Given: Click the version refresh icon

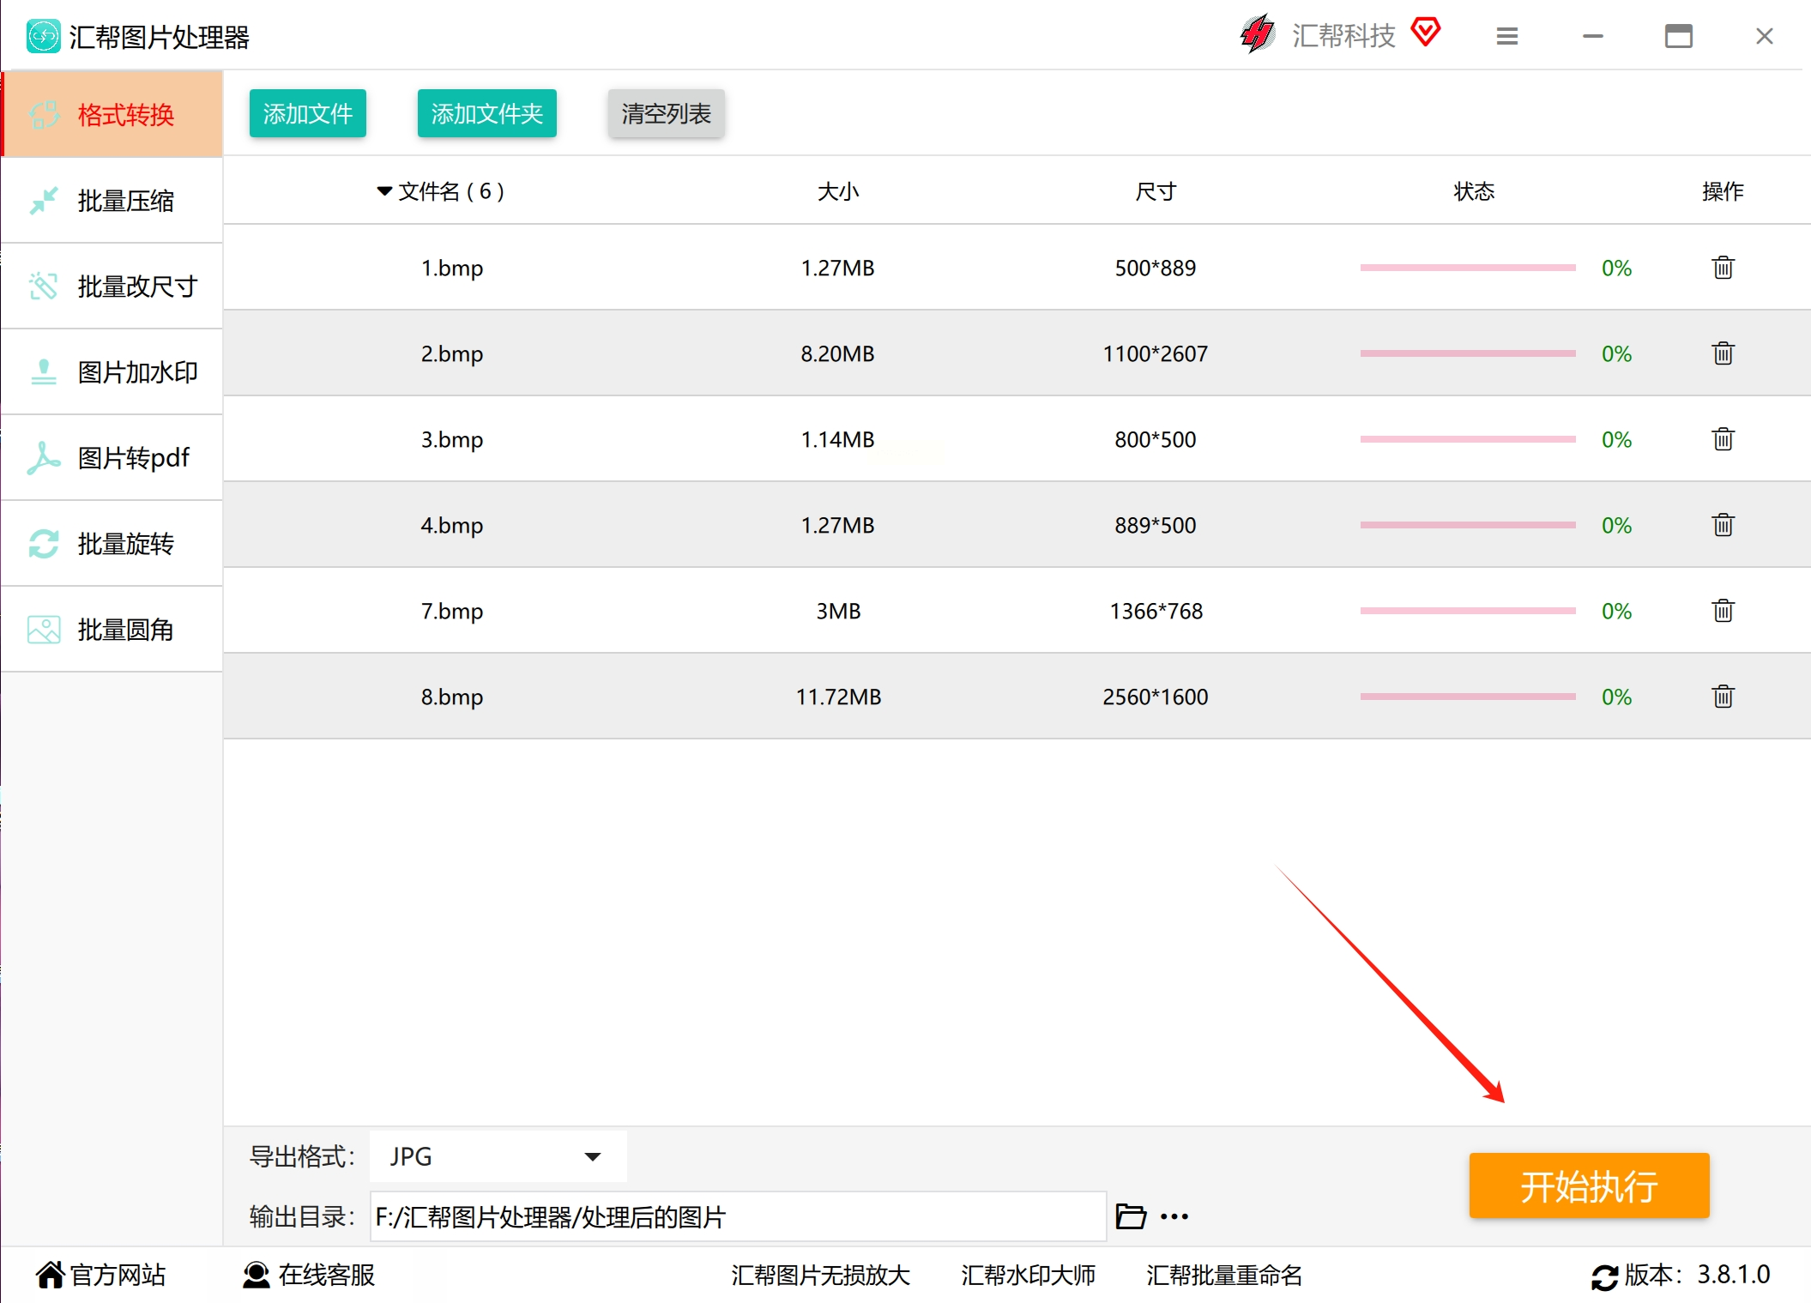Looking at the screenshot, I should coord(1604,1276).
